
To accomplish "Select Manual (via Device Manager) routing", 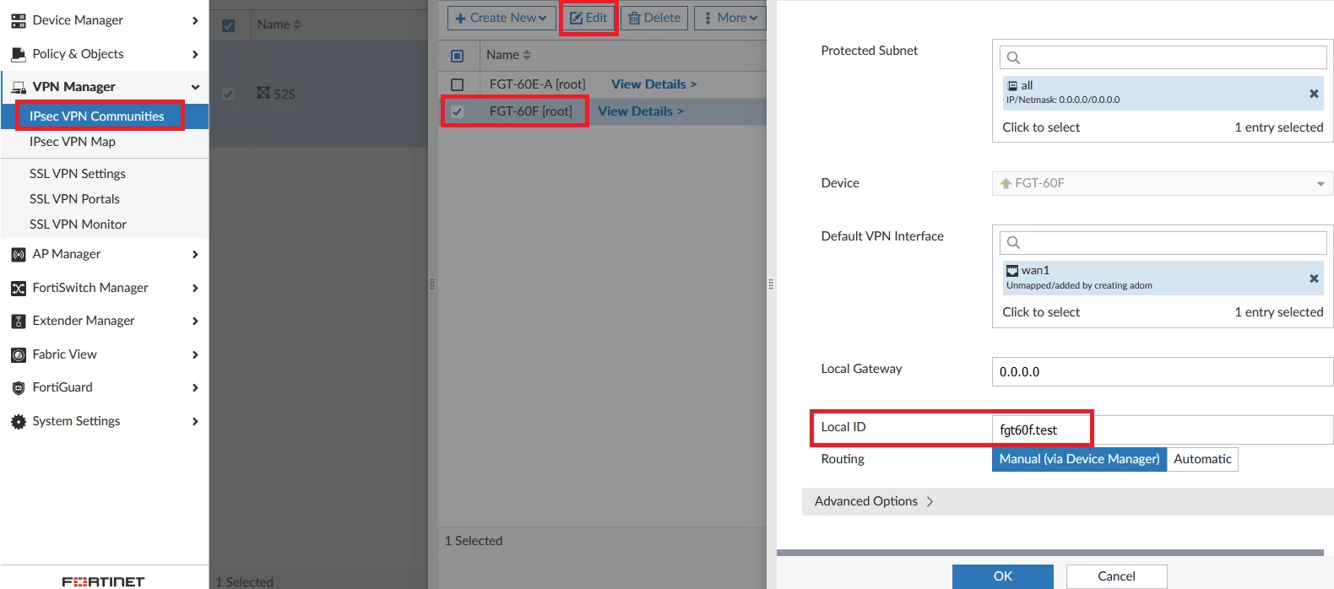I will (1079, 459).
